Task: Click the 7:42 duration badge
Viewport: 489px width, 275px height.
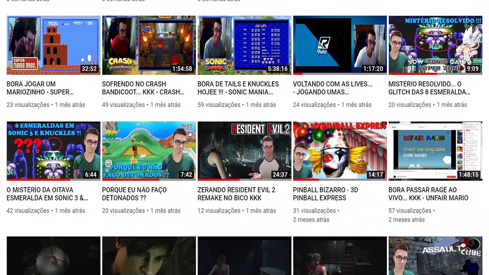Action: coord(186,175)
